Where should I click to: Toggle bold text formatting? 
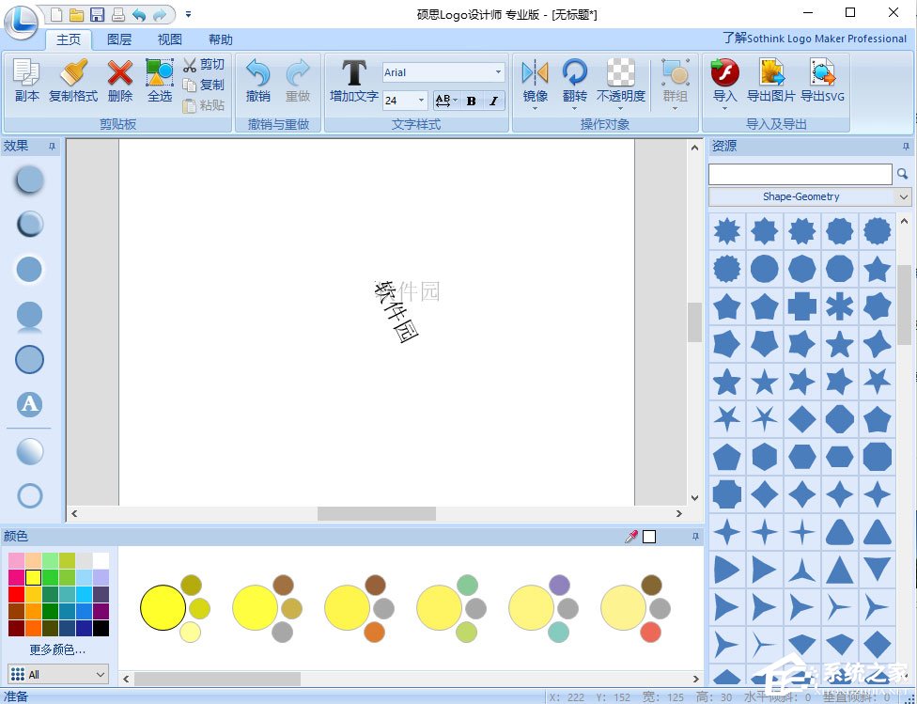pyautogui.click(x=472, y=101)
